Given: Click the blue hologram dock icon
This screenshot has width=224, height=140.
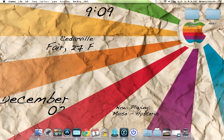Looking at the screenshot, I should (x=115, y=133).
